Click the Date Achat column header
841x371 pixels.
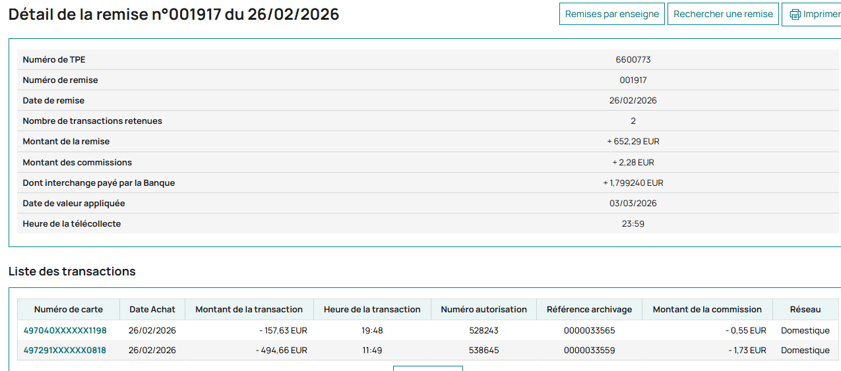pos(152,309)
